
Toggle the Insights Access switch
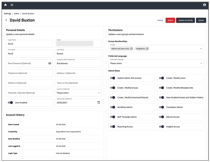(x=162, y=126)
